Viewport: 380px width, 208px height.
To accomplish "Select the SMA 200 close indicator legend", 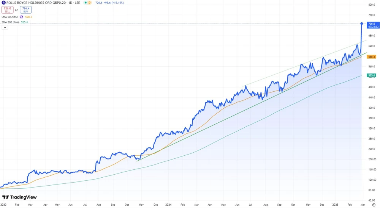I will tap(11, 22).
